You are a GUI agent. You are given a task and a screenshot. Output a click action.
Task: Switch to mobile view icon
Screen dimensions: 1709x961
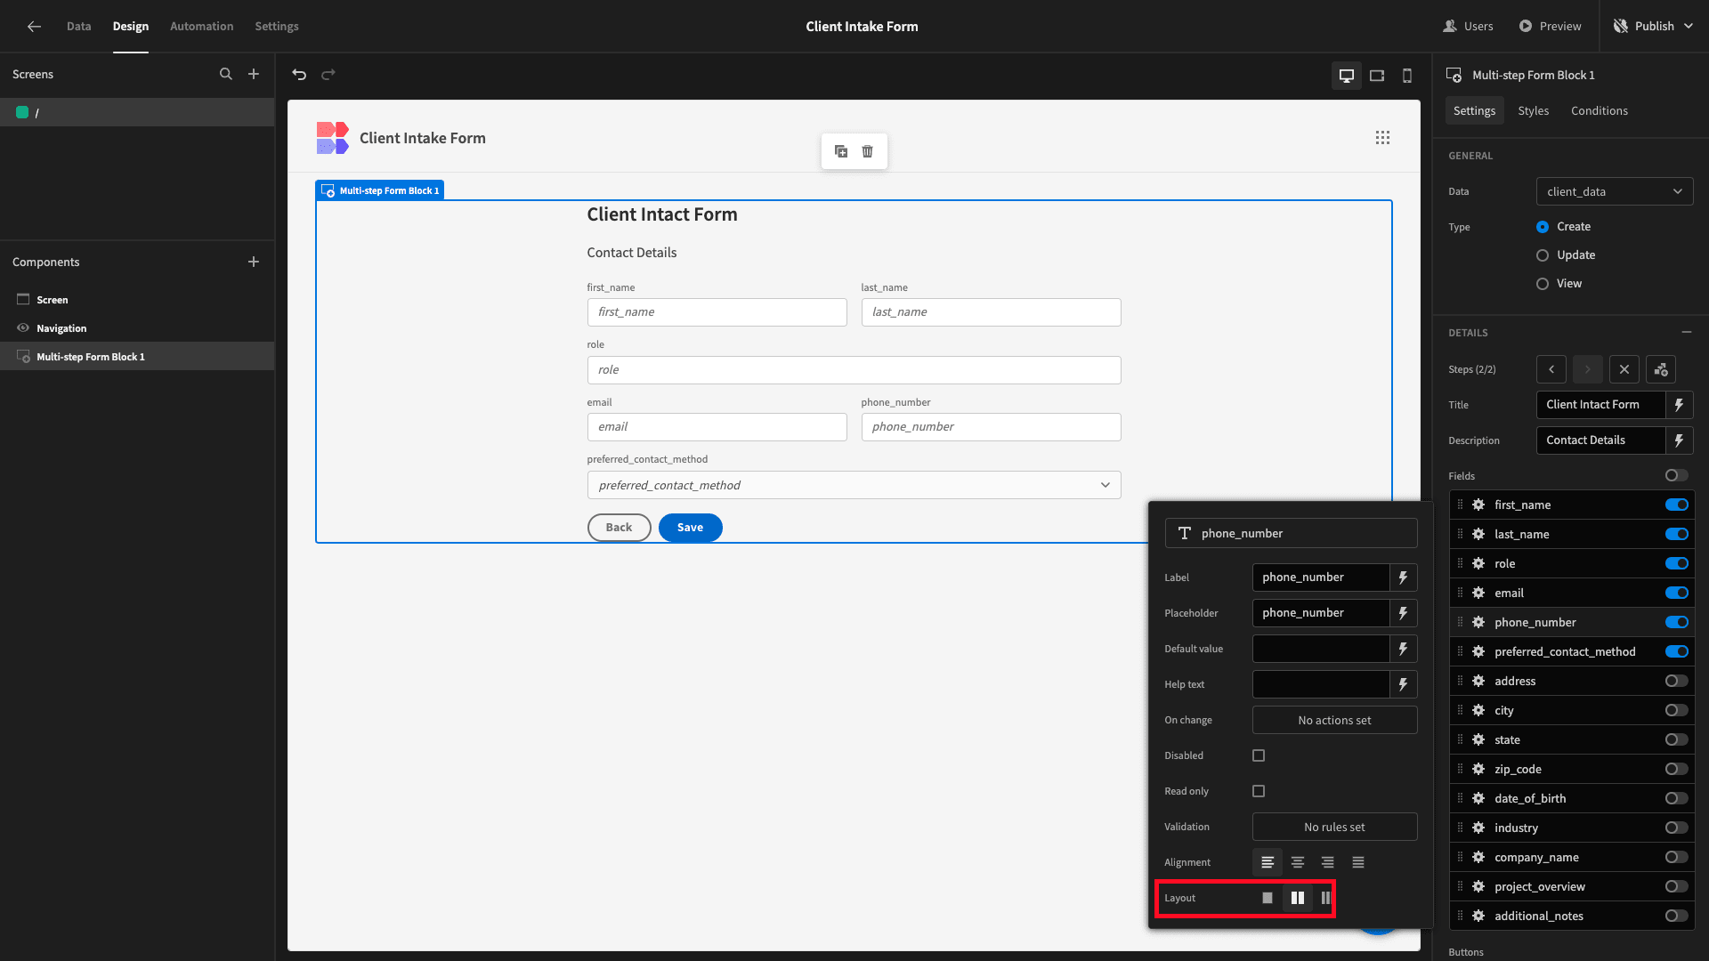1406,74
